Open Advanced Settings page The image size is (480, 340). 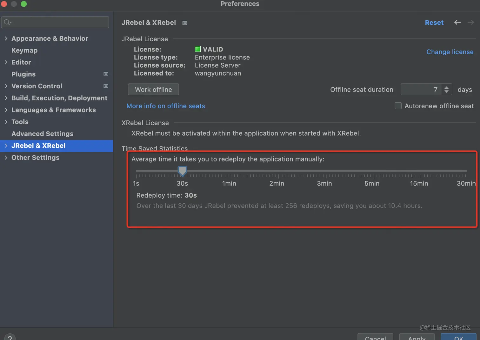click(42, 134)
